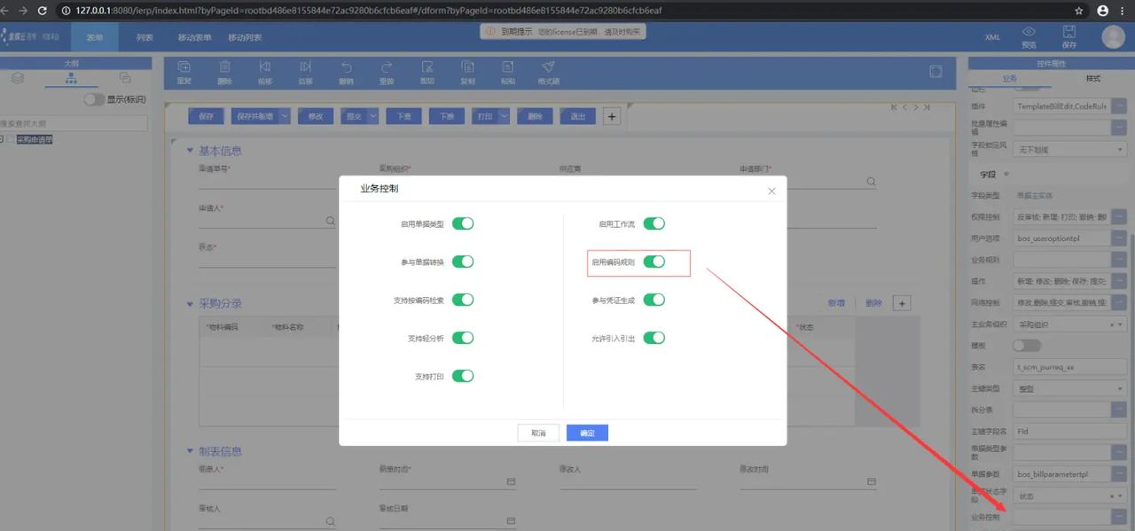Click the 前移 (move forward) icon

(265, 67)
